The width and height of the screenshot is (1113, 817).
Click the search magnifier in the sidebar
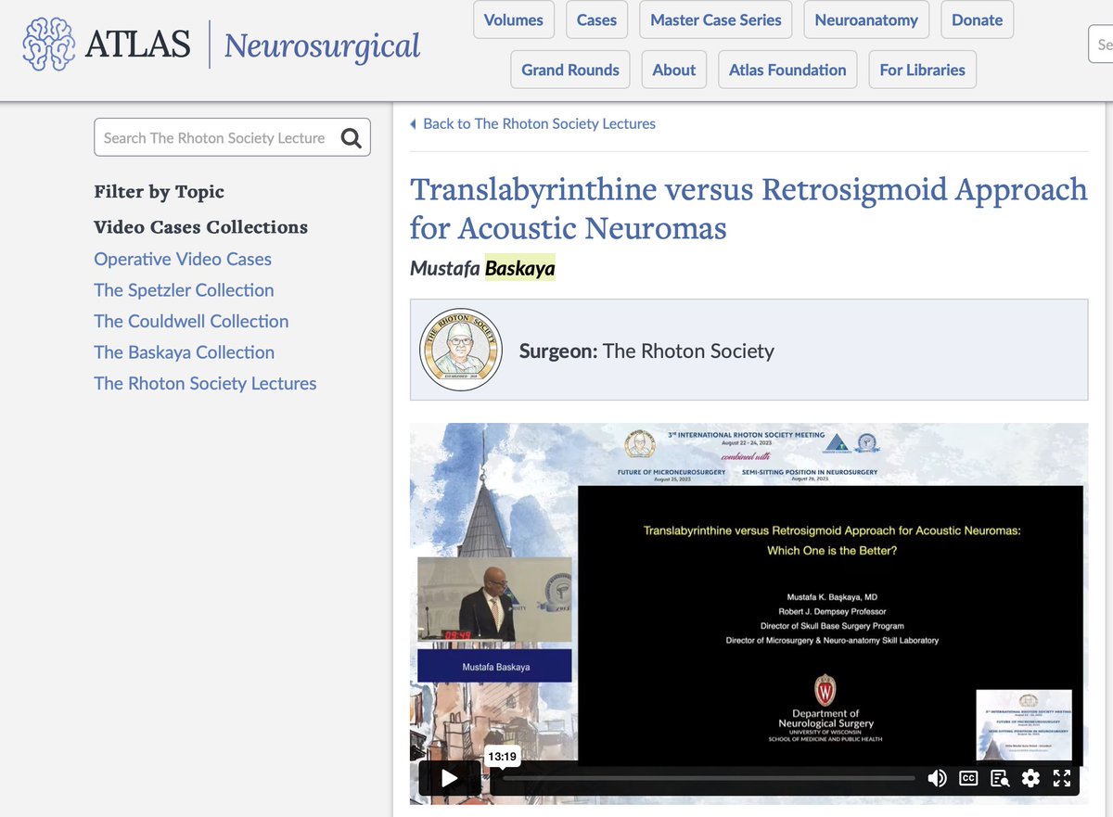pyautogui.click(x=351, y=136)
